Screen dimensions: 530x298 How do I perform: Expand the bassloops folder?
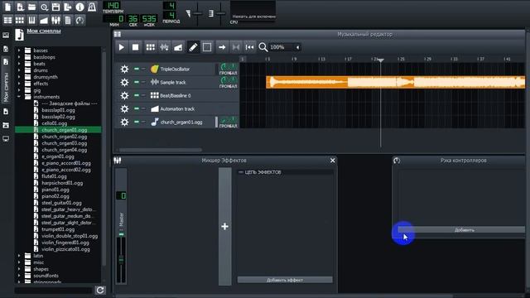click(19, 57)
